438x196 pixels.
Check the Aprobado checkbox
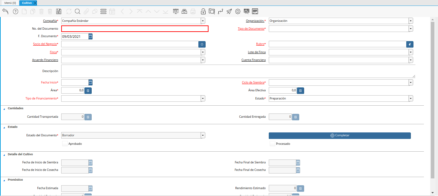65,143
